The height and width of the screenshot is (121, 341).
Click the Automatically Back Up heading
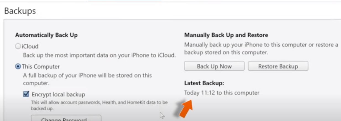click(x=46, y=35)
